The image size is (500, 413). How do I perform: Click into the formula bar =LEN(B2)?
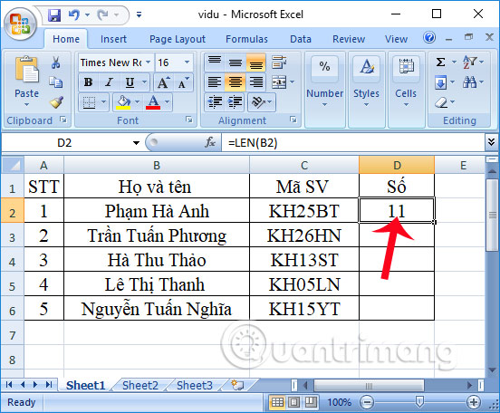coord(353,142)
